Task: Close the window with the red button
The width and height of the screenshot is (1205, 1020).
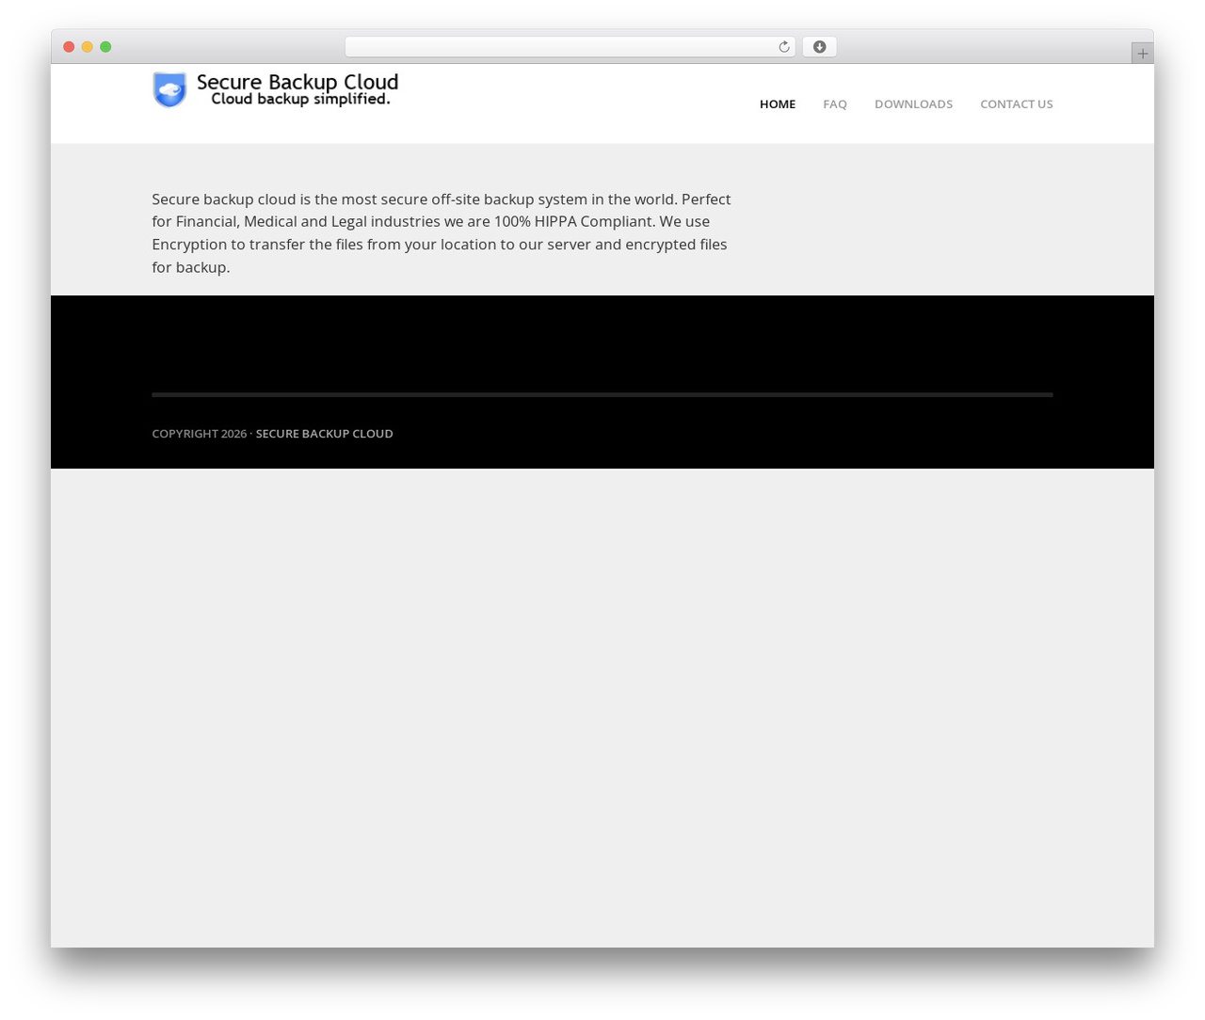Action: [x=69, y=47]
